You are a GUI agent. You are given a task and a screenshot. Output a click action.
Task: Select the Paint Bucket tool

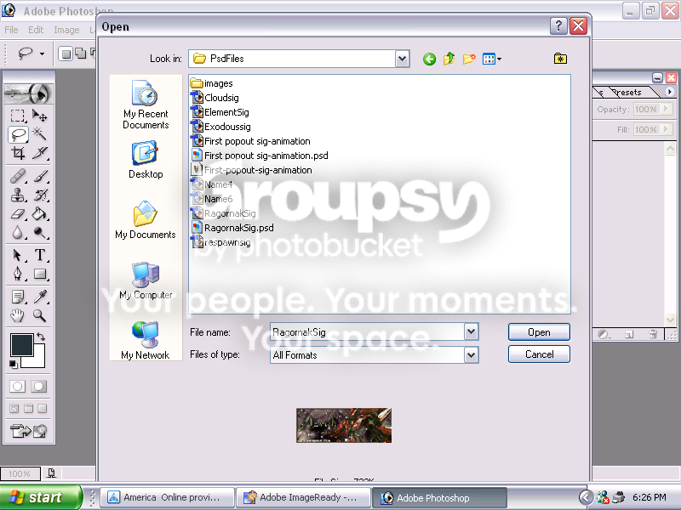(x=39, y=214)
